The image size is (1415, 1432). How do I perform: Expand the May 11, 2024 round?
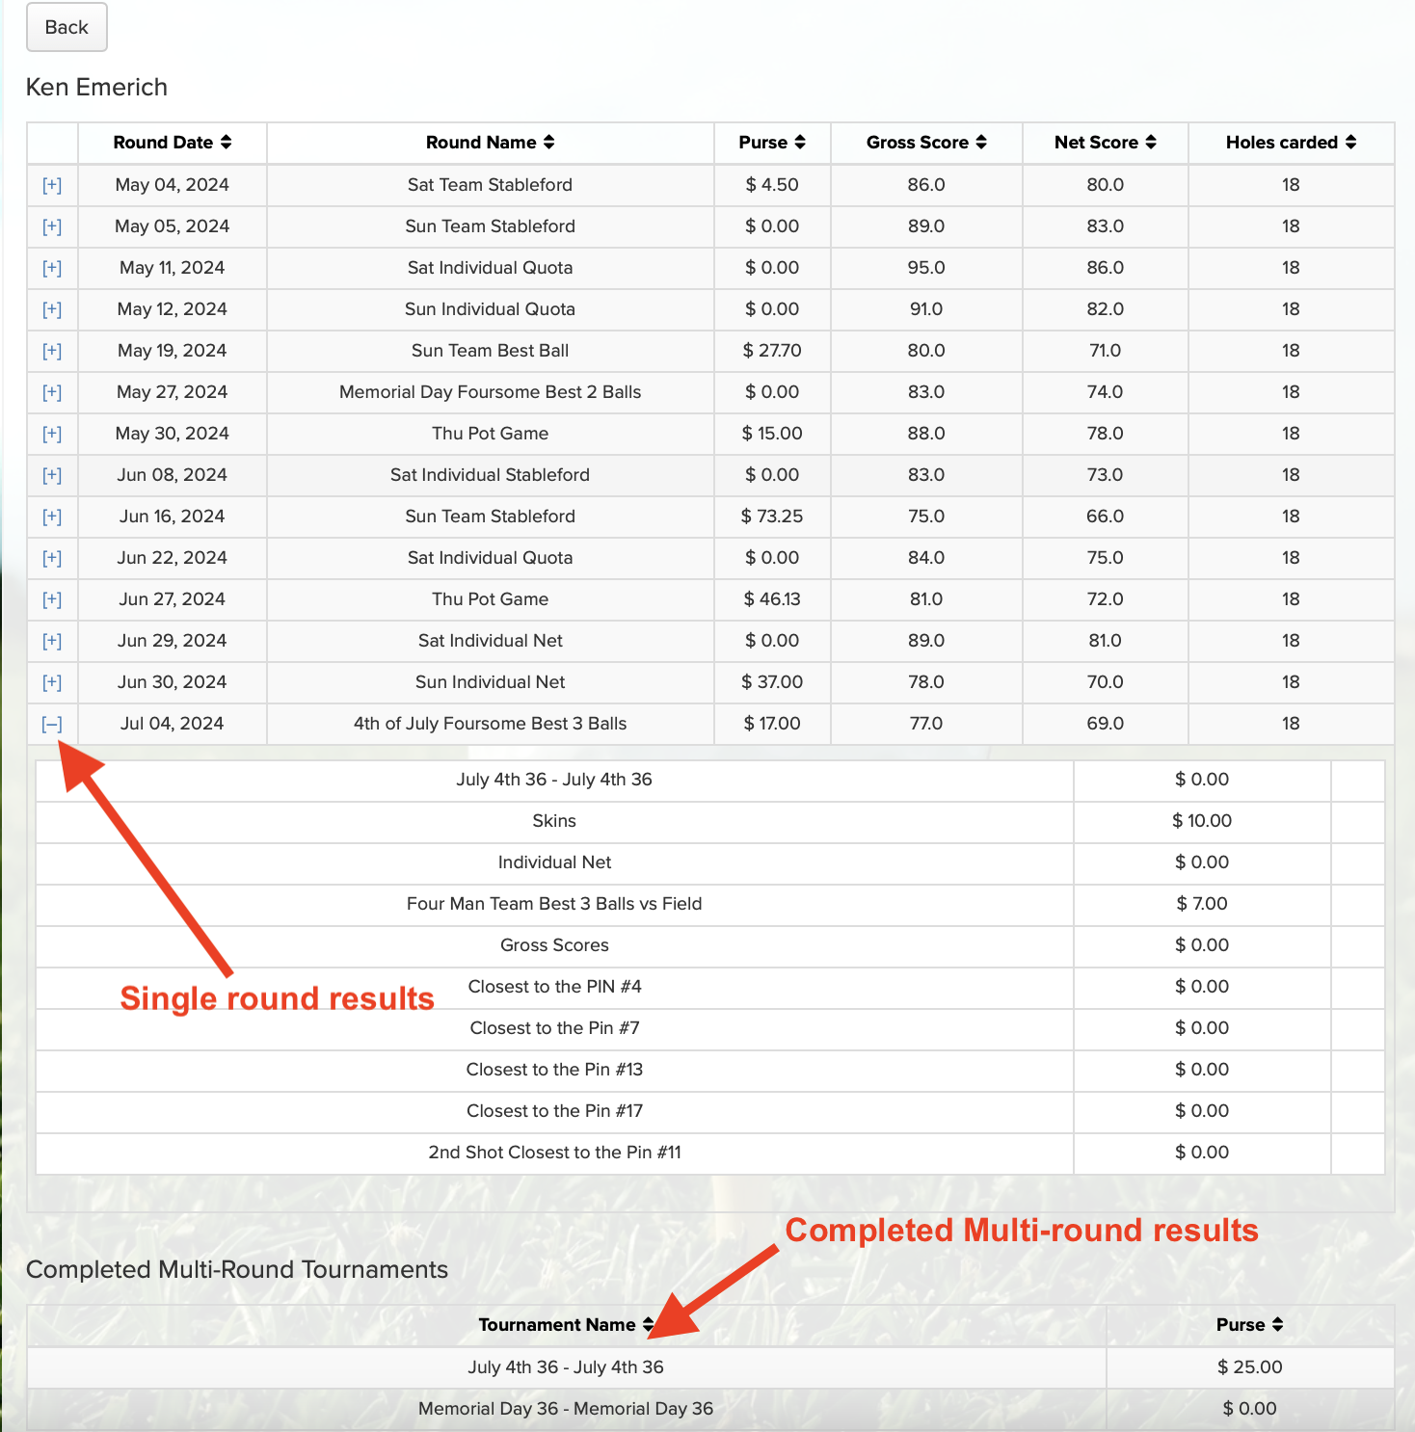click(x=52, y=268)
